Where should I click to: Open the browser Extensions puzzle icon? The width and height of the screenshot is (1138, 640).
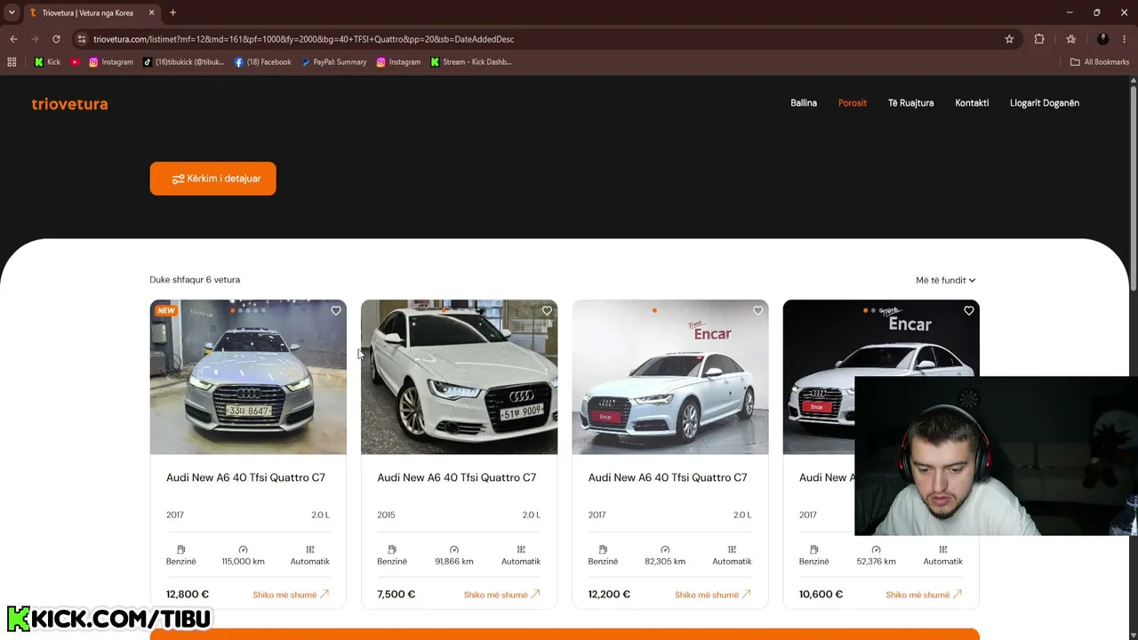coord(1039,39)
